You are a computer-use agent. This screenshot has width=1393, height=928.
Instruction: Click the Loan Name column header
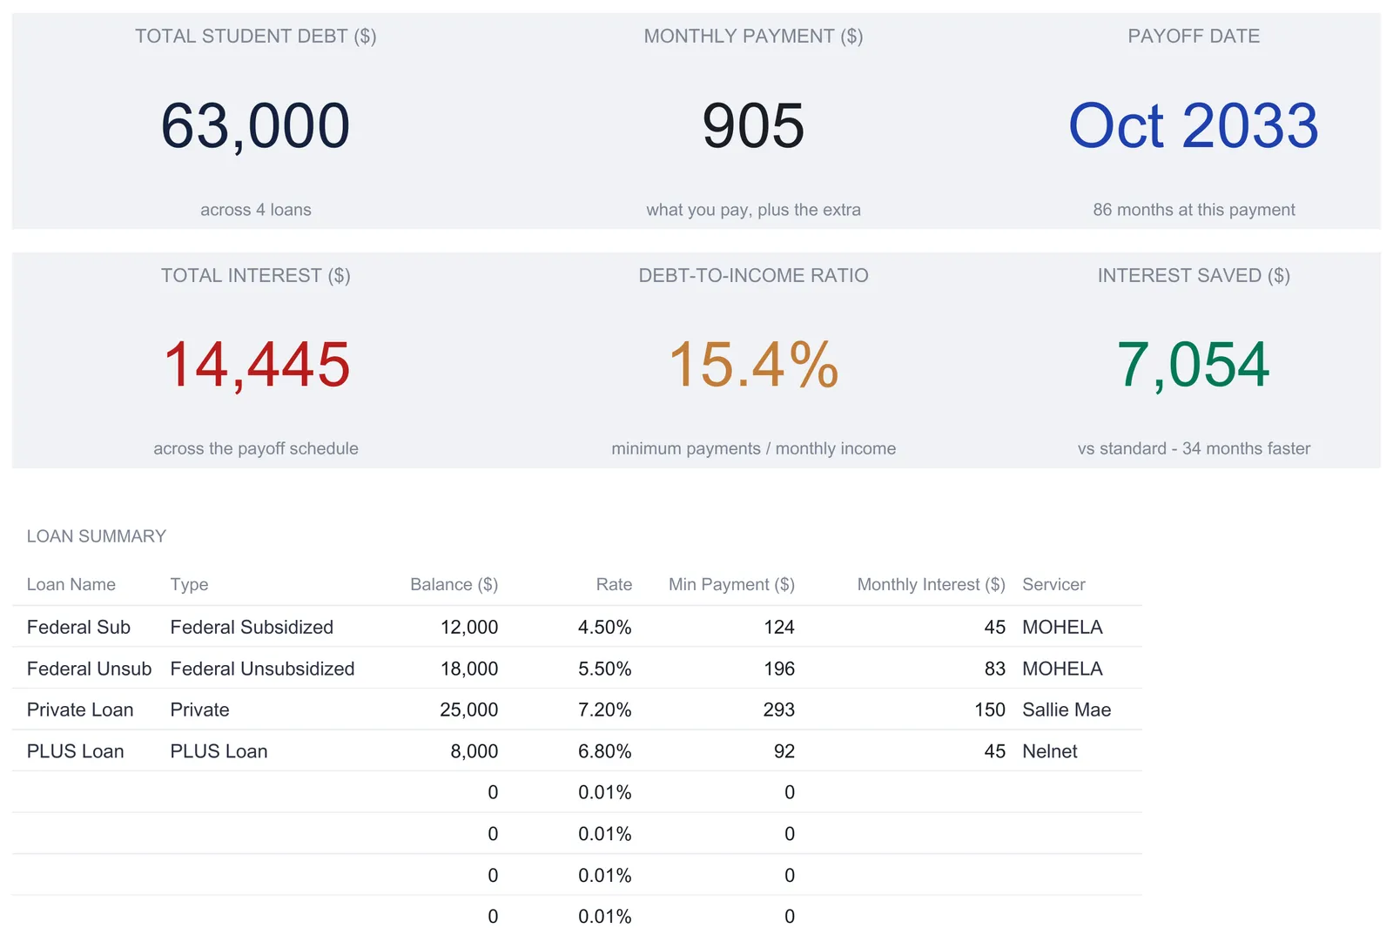point(71,584)
